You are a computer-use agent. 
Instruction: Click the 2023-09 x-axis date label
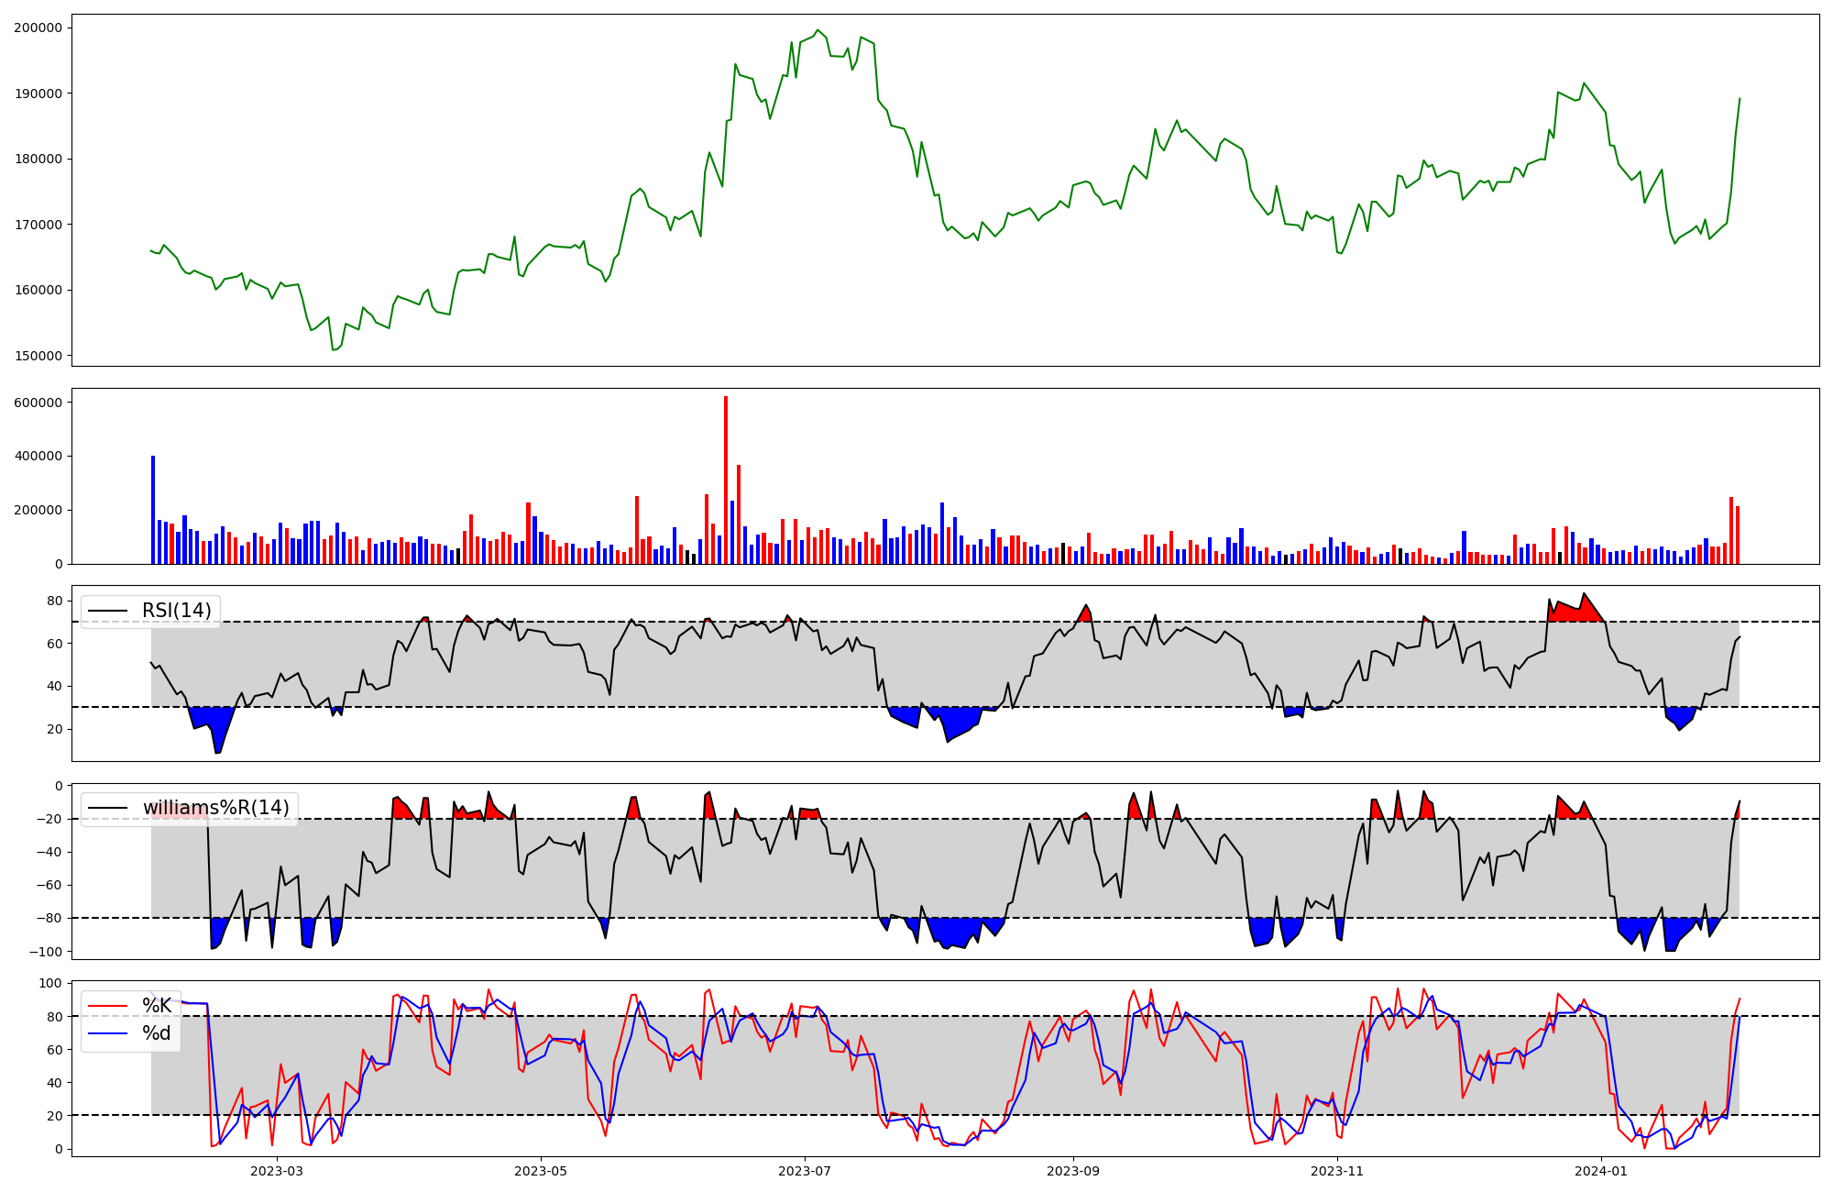click(1073, 1170)
